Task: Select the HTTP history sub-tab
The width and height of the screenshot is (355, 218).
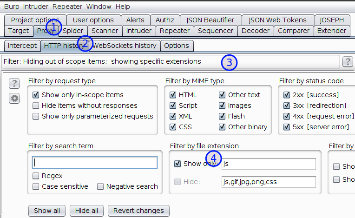Action: point(65,46)
